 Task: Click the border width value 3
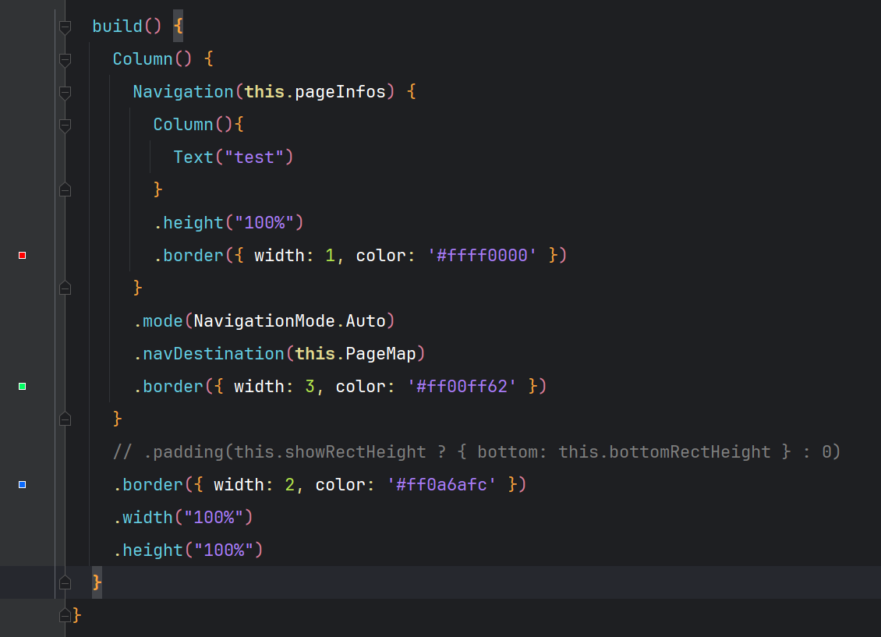[310, 387]
